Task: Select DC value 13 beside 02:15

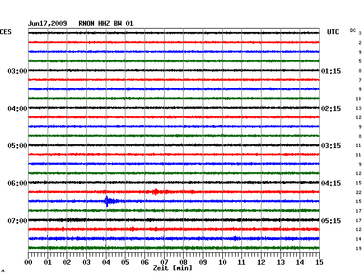Action: click(x=358, y=108)
